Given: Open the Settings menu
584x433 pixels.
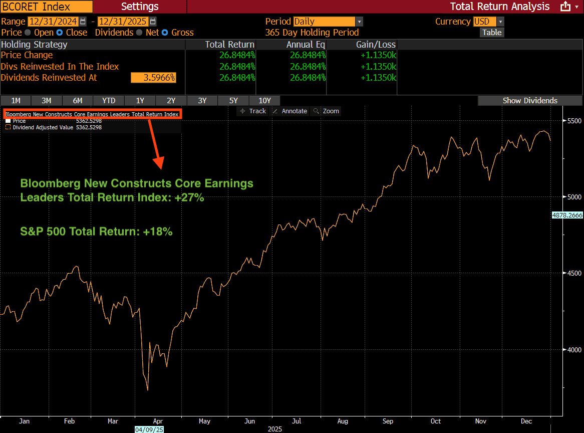Looking at the screenshot, I should click(140, 7).
